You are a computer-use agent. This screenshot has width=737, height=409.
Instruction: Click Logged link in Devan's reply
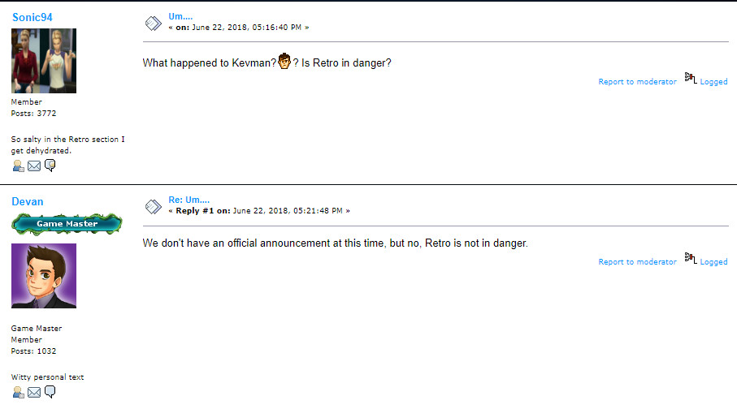[713, 262]
